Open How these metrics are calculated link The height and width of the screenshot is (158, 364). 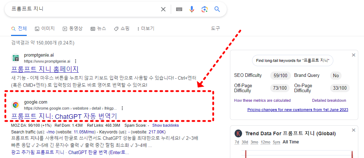click(262, 101)
